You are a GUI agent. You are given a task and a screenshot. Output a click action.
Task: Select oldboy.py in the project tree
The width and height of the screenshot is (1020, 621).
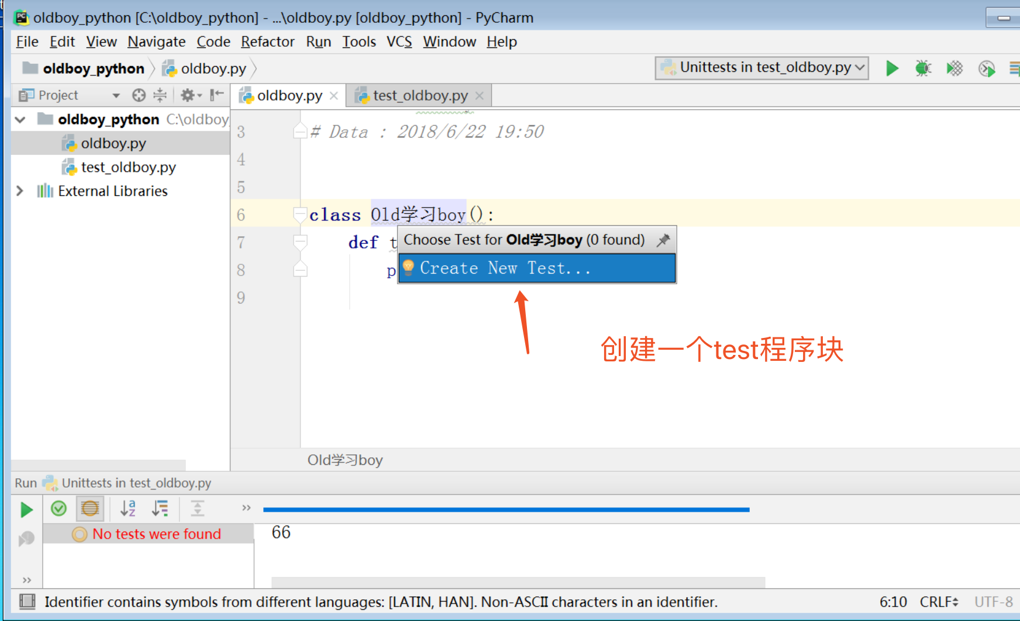point(120,143)
